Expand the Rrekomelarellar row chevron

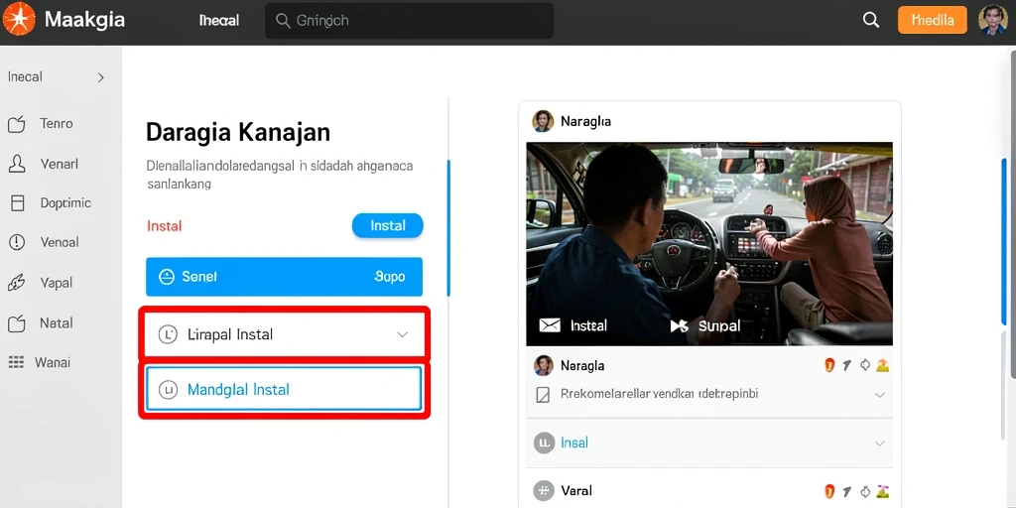point(879,395)
